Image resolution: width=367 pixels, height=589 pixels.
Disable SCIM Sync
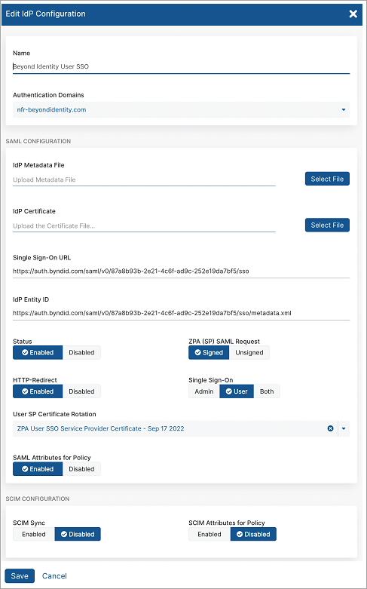[x=78, y=534]
